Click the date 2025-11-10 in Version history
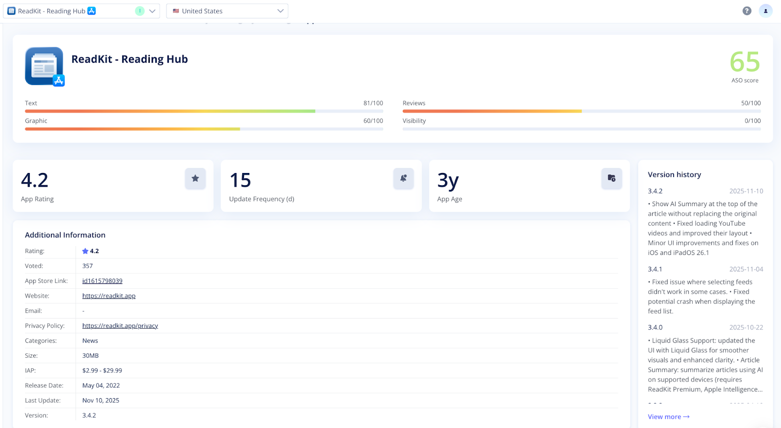This screenshot has width=781, height=428. (746, 191)
